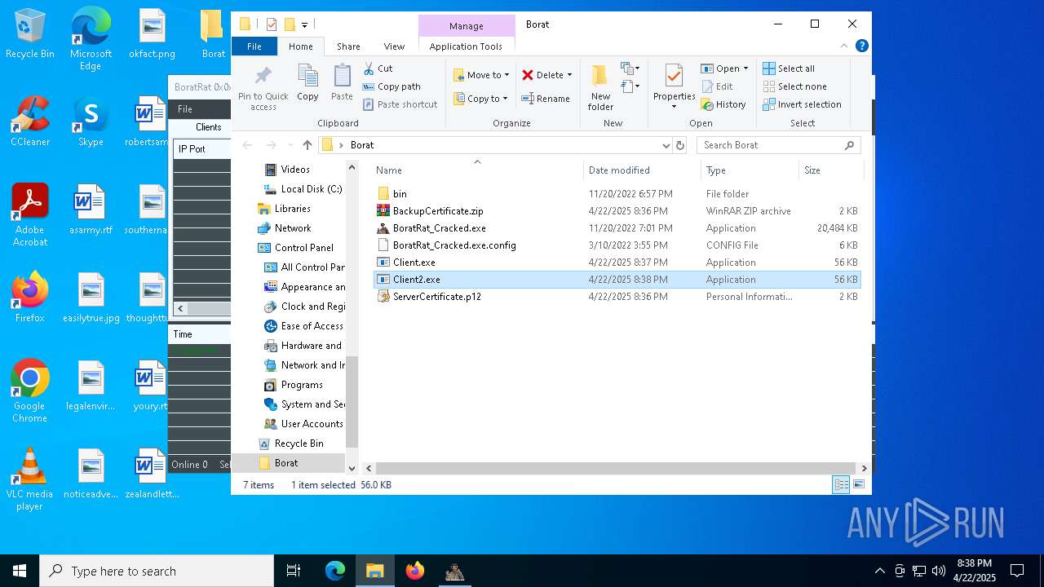Click Rename in Organize group

(546, 99)
